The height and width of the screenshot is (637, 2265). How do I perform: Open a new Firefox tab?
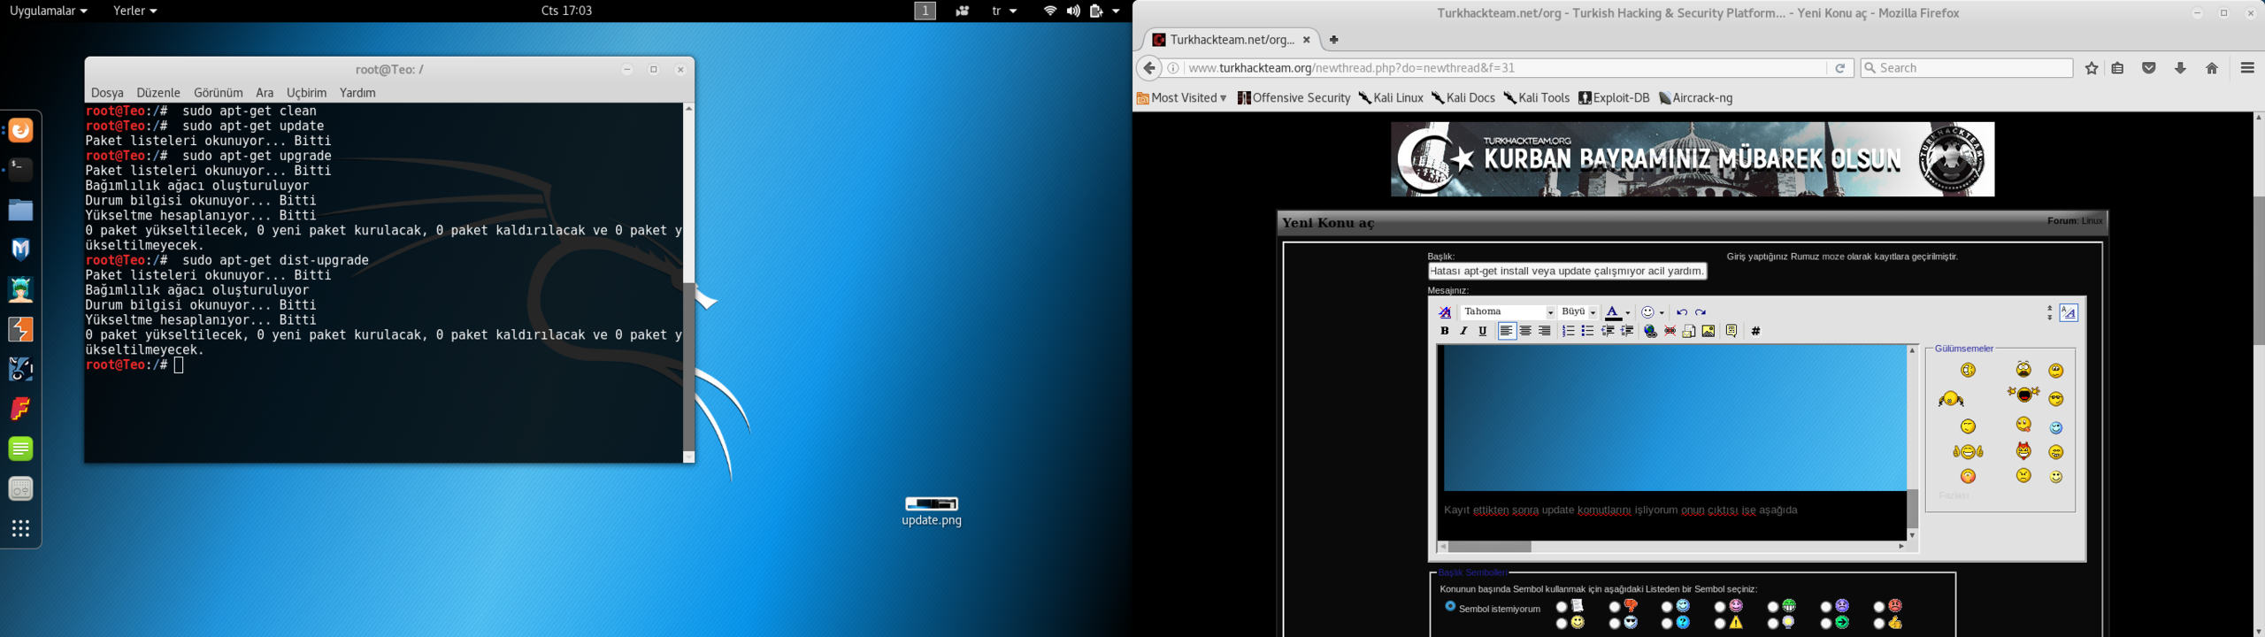pyautogui.click(x=1334, y=40)
